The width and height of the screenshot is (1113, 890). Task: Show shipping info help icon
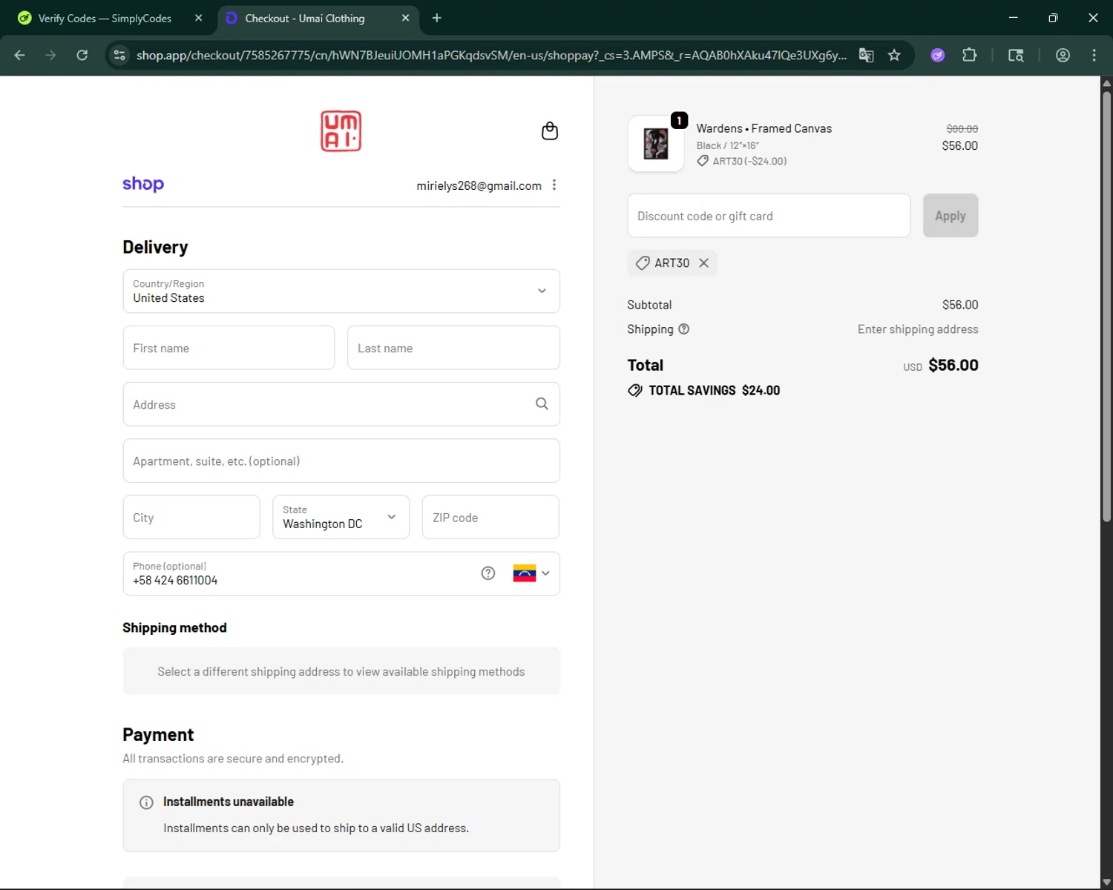tap(684, 329)
